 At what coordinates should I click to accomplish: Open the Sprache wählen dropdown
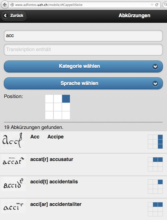coord(83,83)
